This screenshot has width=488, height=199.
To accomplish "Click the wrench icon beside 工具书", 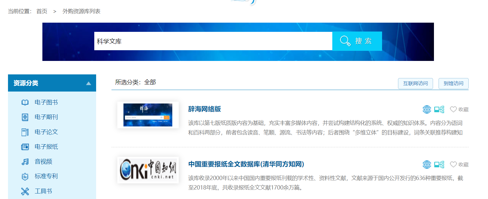I will (x=25, y=191).
